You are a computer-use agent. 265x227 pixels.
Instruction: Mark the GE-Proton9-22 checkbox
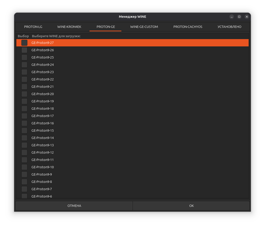24,79
